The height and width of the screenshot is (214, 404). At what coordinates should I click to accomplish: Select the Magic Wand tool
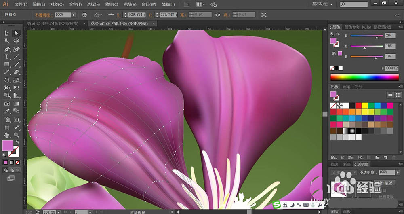click(x=7, y=41)
